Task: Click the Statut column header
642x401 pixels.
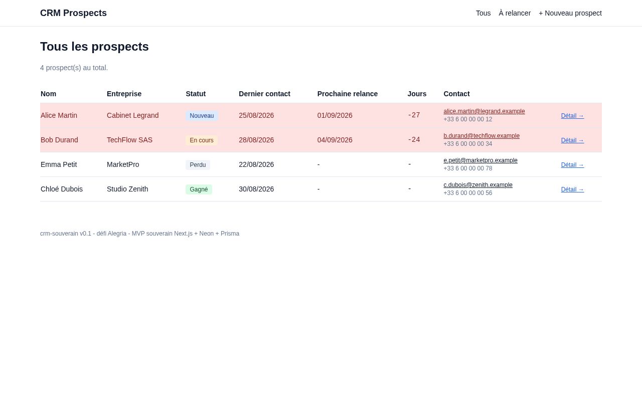Action: click(x=196, y=94)
